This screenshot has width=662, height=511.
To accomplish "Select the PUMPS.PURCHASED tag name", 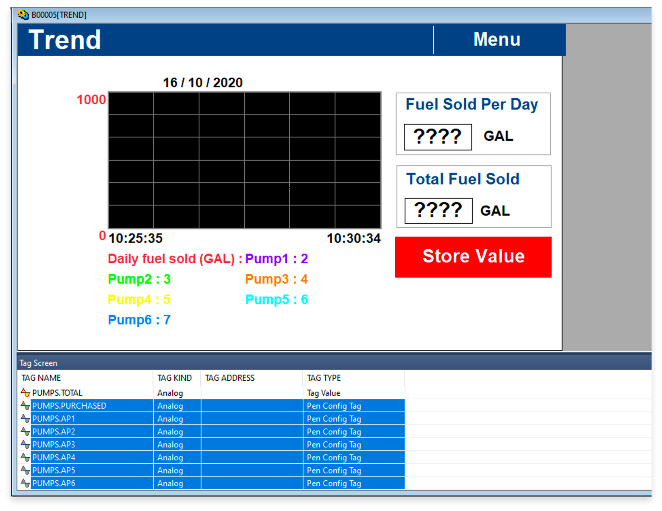I will pos(69,406).
